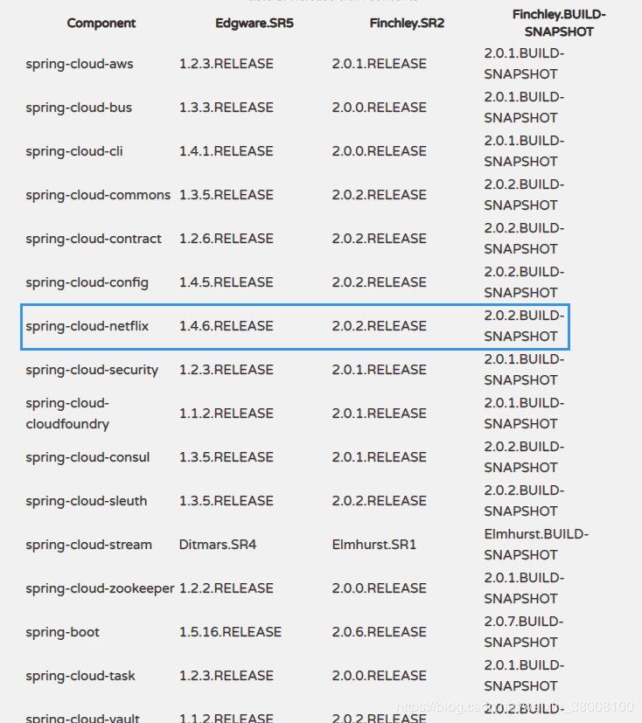Click 2.0.2.BUILD-SNAPSHOT in the spring-cloud-consul row
Image resolution: width=642 pixels, height=723 pixels.
(524, 457)
